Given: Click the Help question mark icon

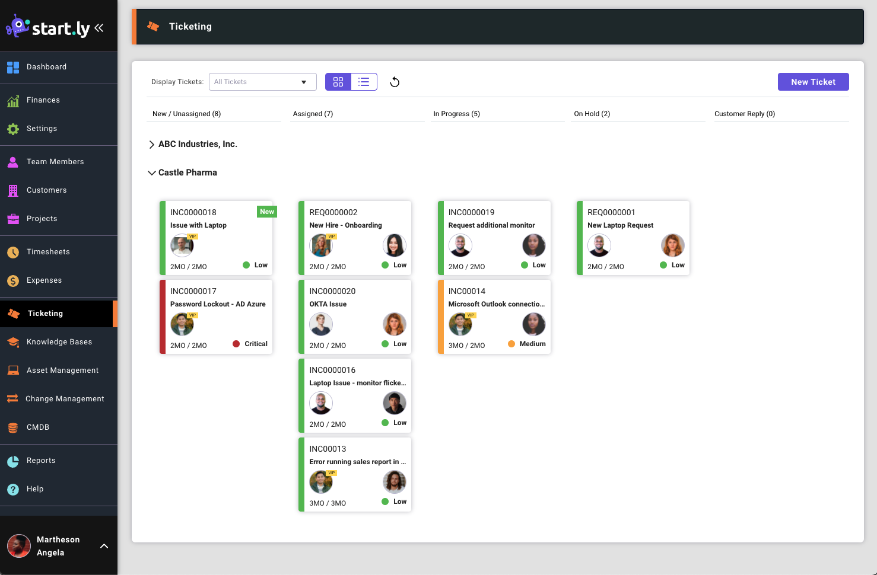Looking at the screenshot, I should click(x=13, y=489).
